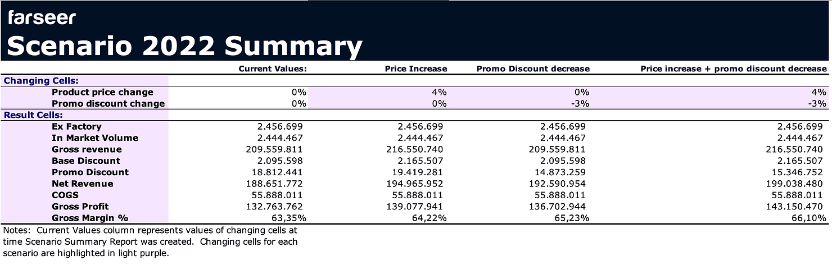Click the farseer logo
832x274 pixels.
(41, 18)
